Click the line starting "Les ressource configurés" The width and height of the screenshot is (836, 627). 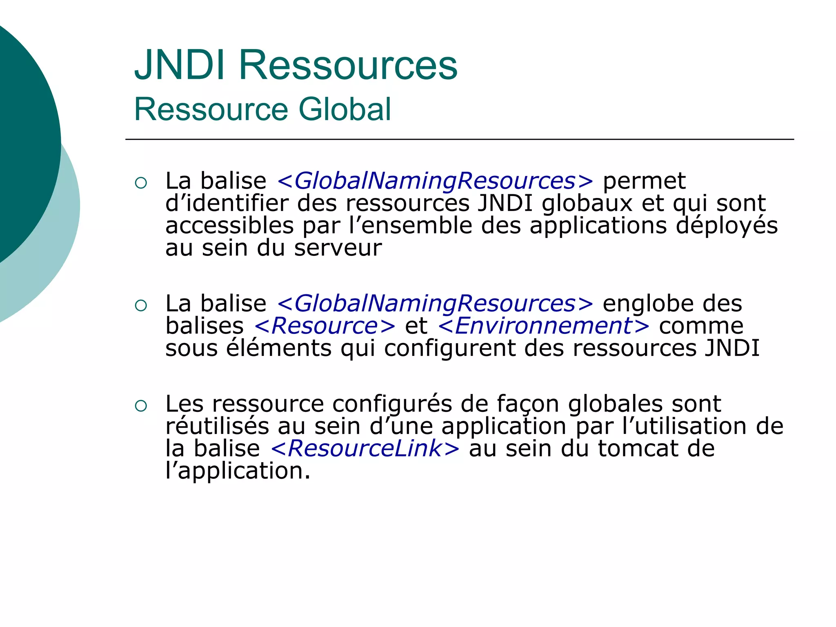(443, 404)
